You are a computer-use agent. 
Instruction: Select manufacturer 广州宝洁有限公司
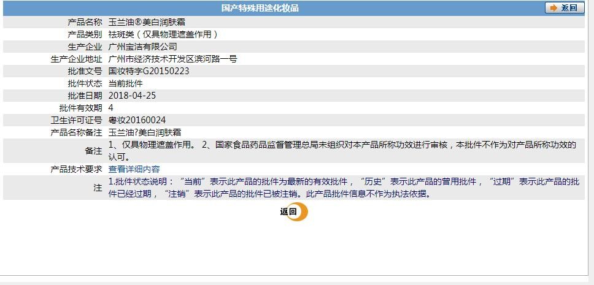142,47
